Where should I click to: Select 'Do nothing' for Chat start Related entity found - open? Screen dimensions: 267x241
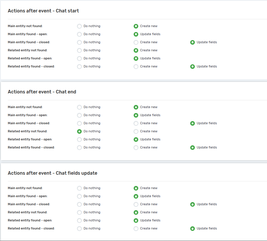tap(79, 59)
